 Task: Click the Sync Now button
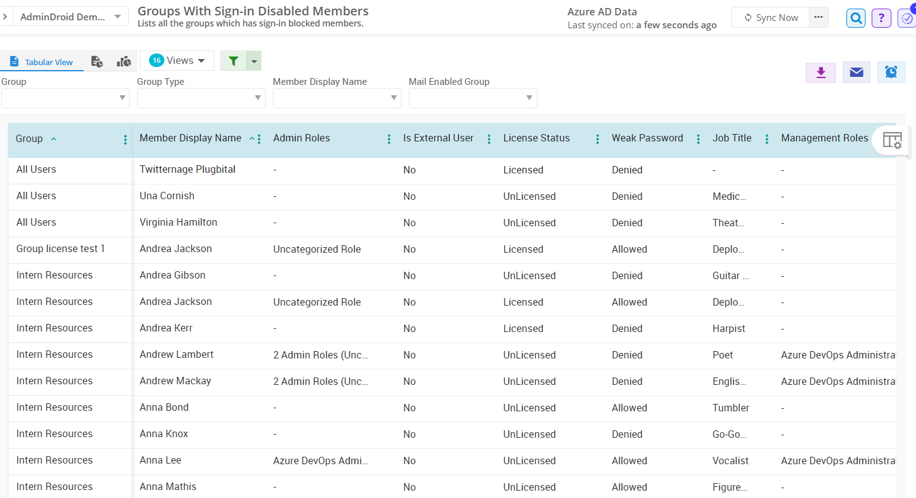coord(771,18)
